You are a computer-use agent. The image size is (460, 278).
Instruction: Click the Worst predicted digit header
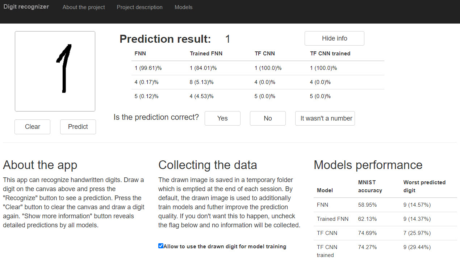pos(424,186)
